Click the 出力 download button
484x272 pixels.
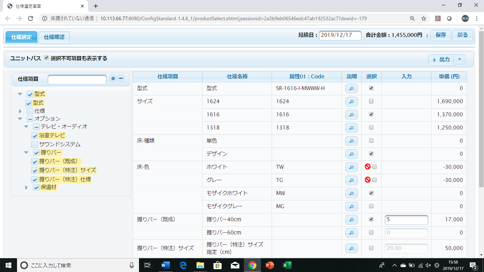tap(442, 59)
